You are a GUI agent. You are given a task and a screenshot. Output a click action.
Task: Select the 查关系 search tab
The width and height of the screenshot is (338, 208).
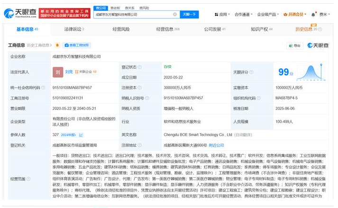[x=130, y=8]
